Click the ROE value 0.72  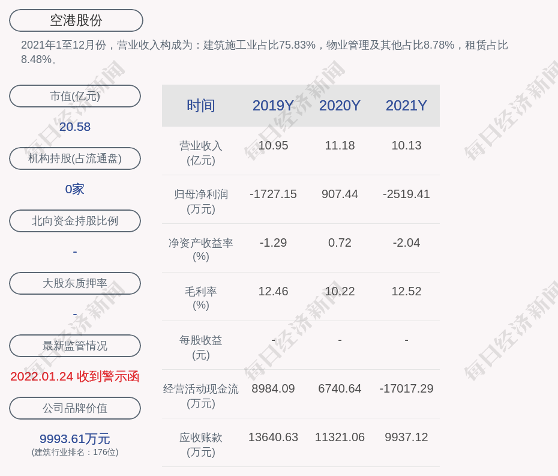pos(340,243)
